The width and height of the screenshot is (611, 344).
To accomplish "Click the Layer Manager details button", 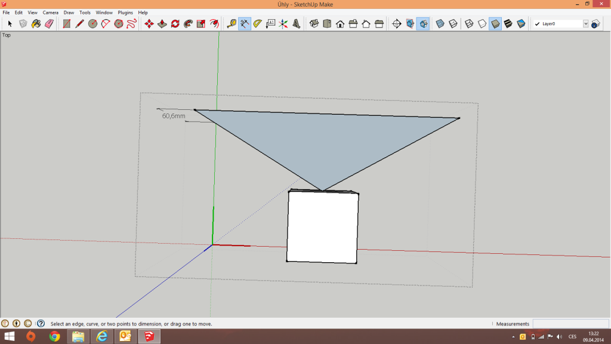I will (595, 24).
